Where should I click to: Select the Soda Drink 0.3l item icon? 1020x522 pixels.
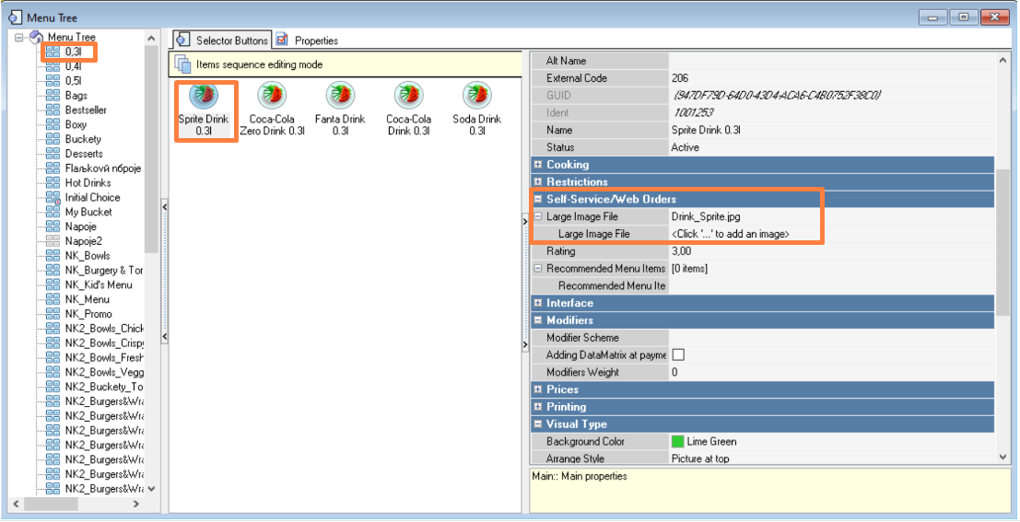pyautogui.click(x=476, y=97)
